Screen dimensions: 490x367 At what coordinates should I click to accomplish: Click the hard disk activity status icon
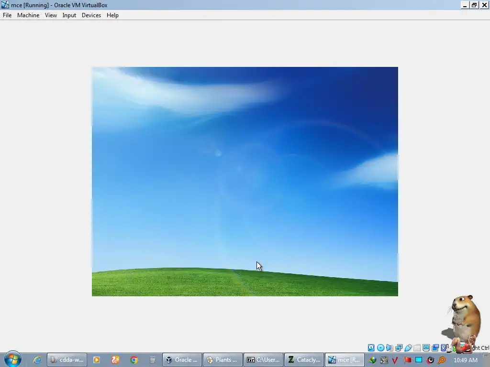point(371,348)
